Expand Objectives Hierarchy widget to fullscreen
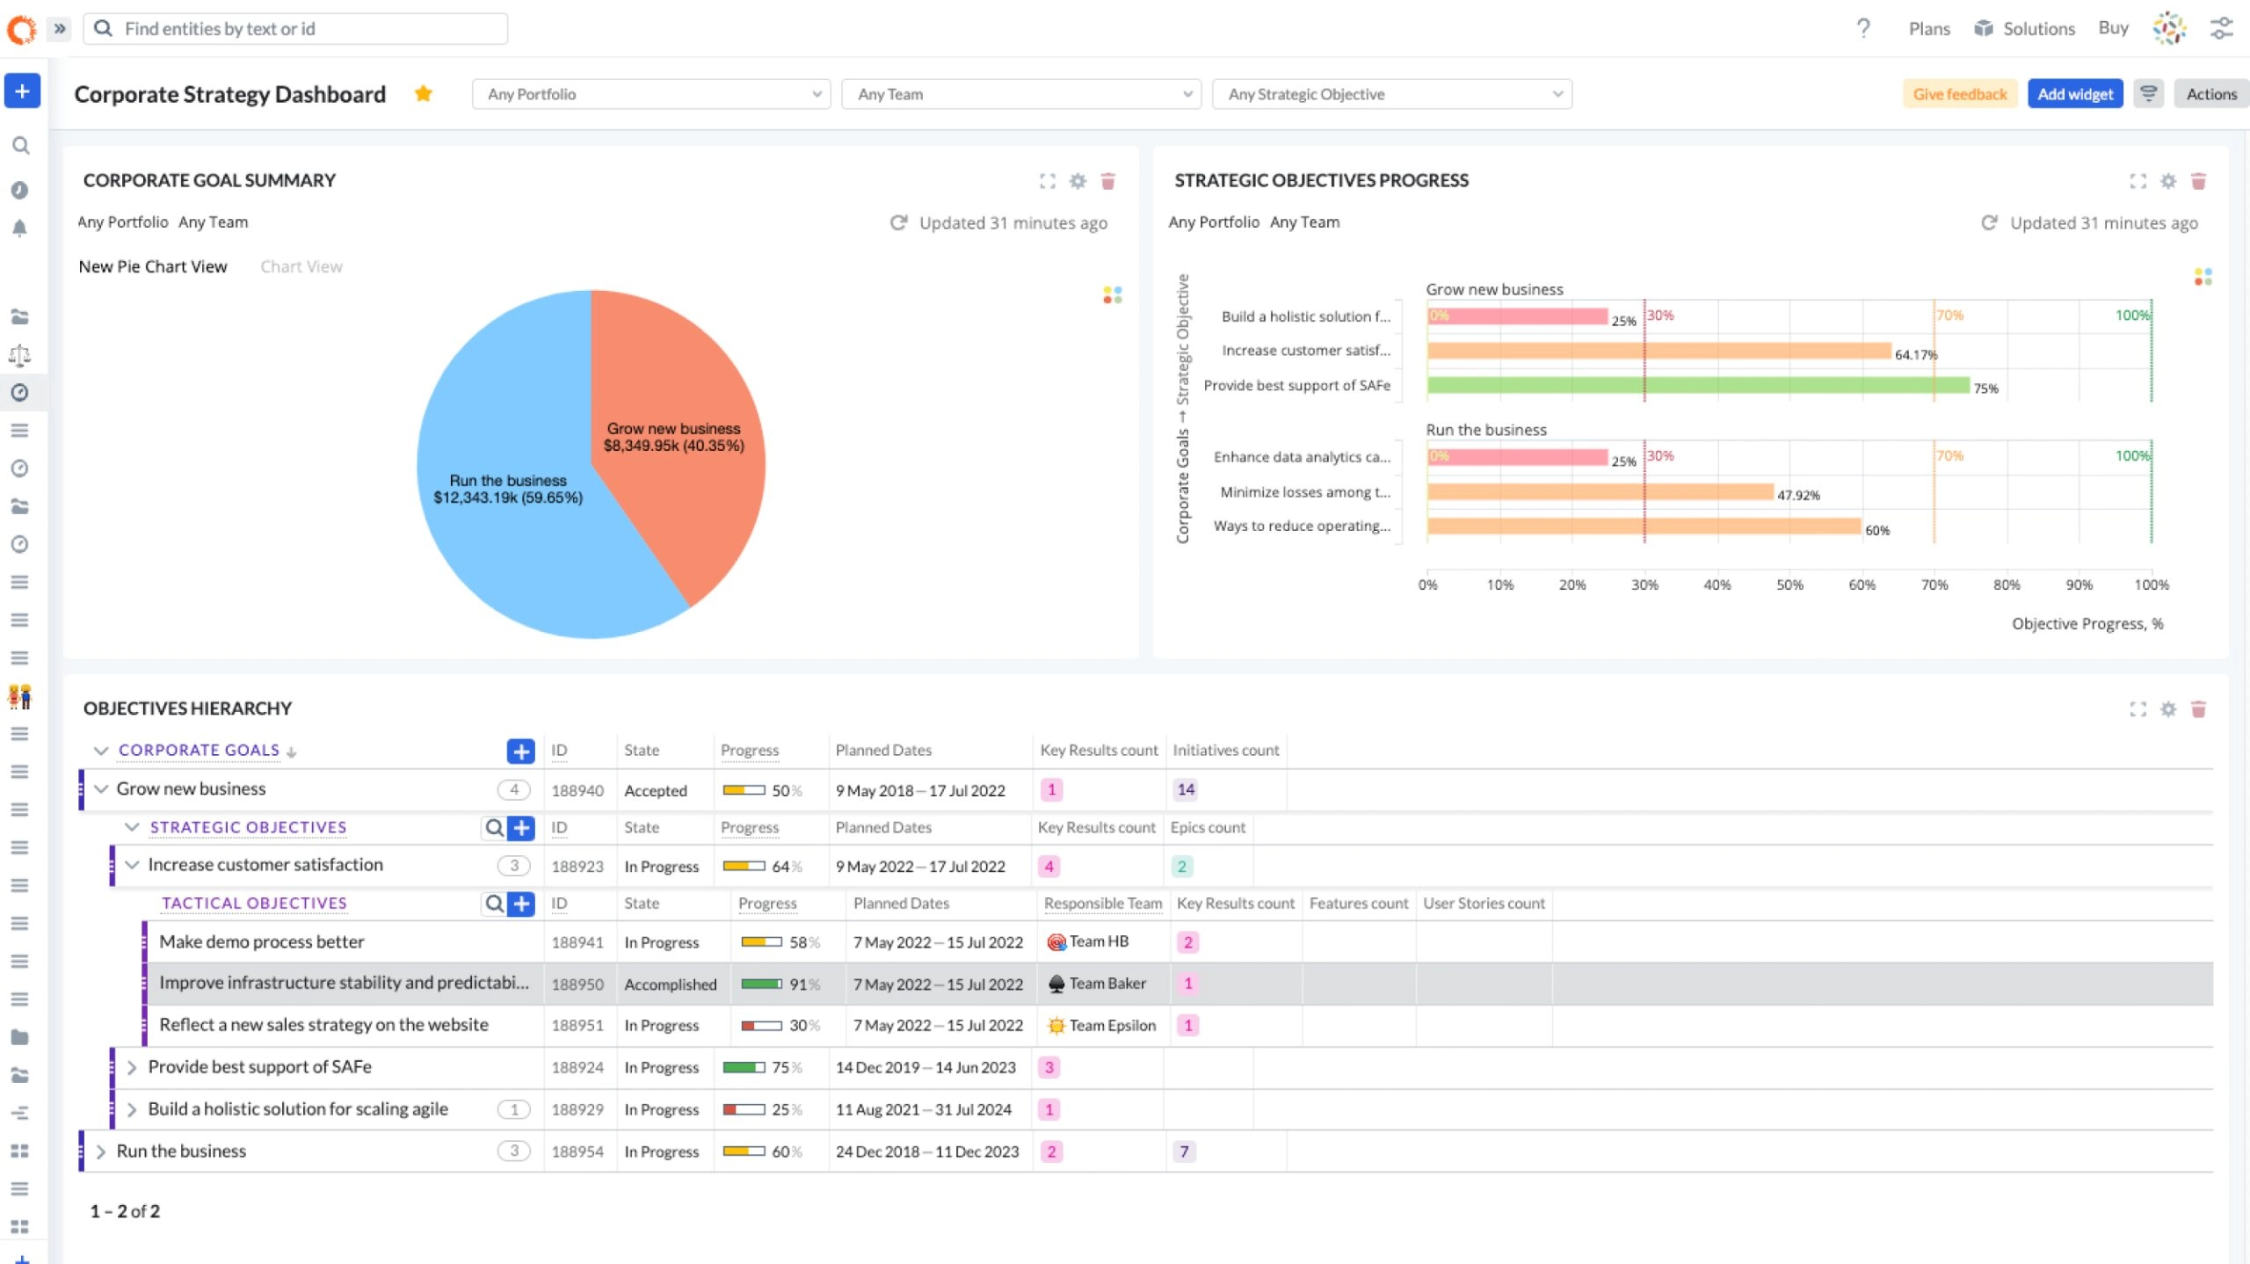This screenshot has width=2250, height=1264. pos(2137,708)
